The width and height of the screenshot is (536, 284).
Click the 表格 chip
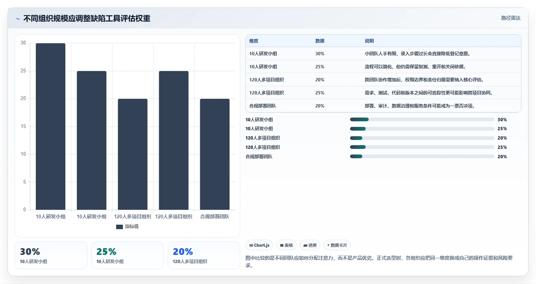[286, 245]
